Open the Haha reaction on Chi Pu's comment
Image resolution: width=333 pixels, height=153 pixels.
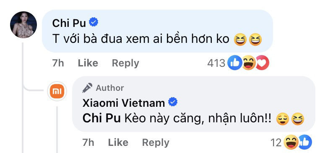(248, 63)
